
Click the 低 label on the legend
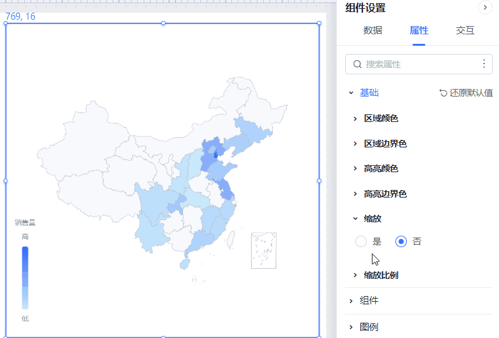[25, 318]
